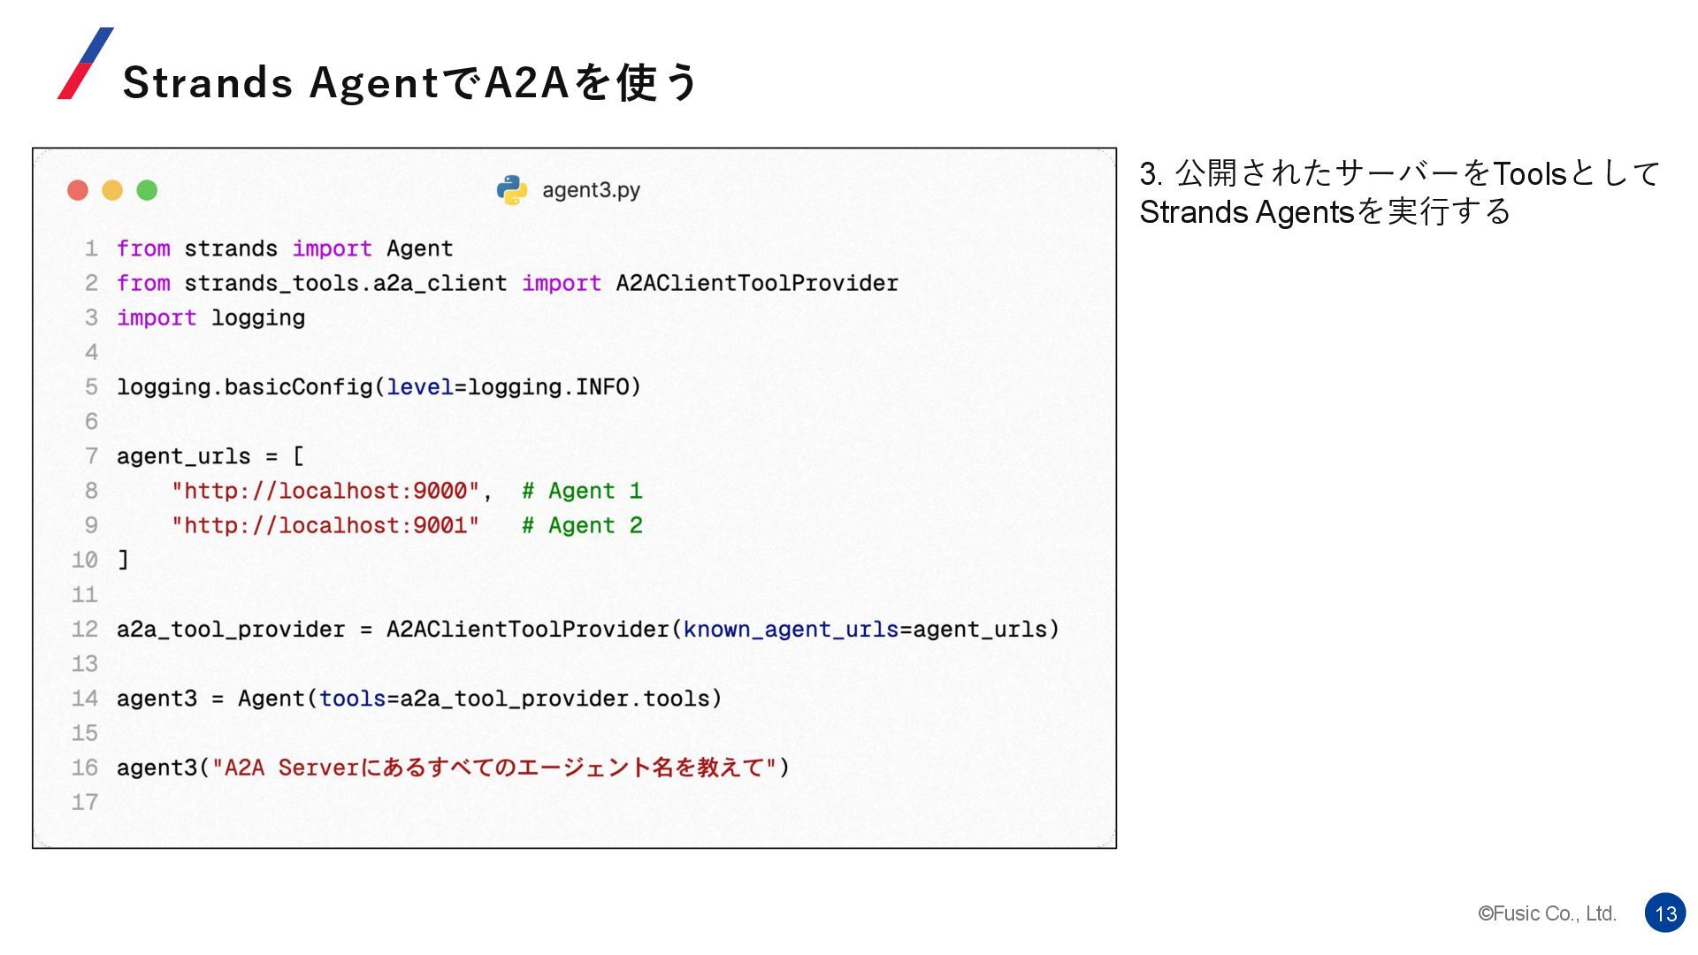
Task: Click 'import logging' on line 3
Action: point(210,317)
